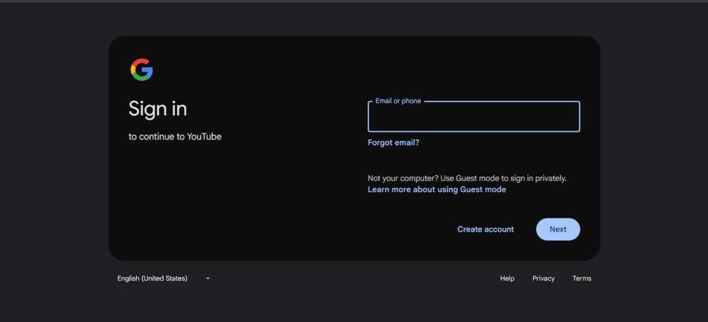Open the Privacy footer link

coord(543,278)
